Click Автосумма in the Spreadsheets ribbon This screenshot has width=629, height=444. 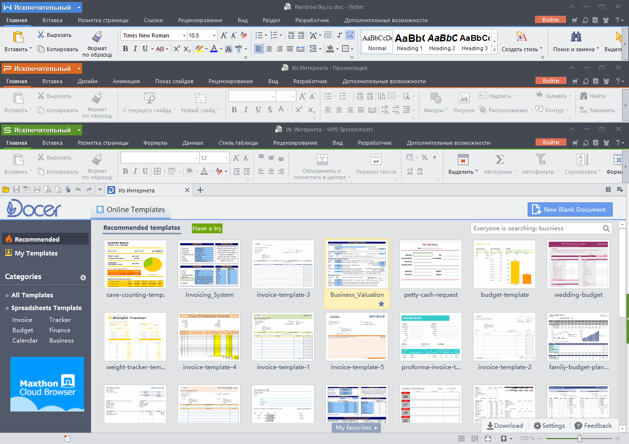(x=500, y=165)
